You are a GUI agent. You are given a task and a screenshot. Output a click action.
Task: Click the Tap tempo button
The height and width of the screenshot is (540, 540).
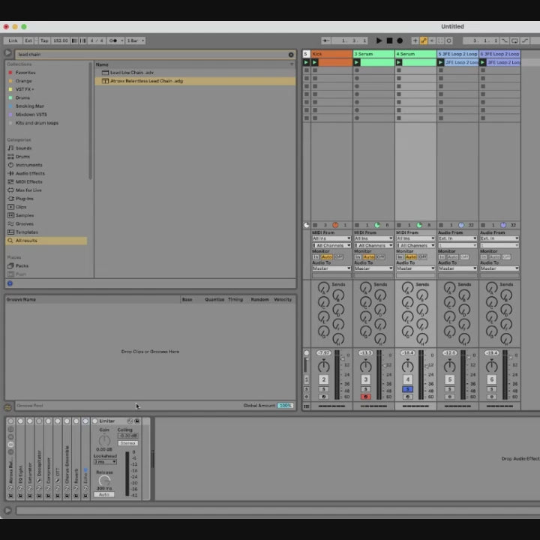44,40
